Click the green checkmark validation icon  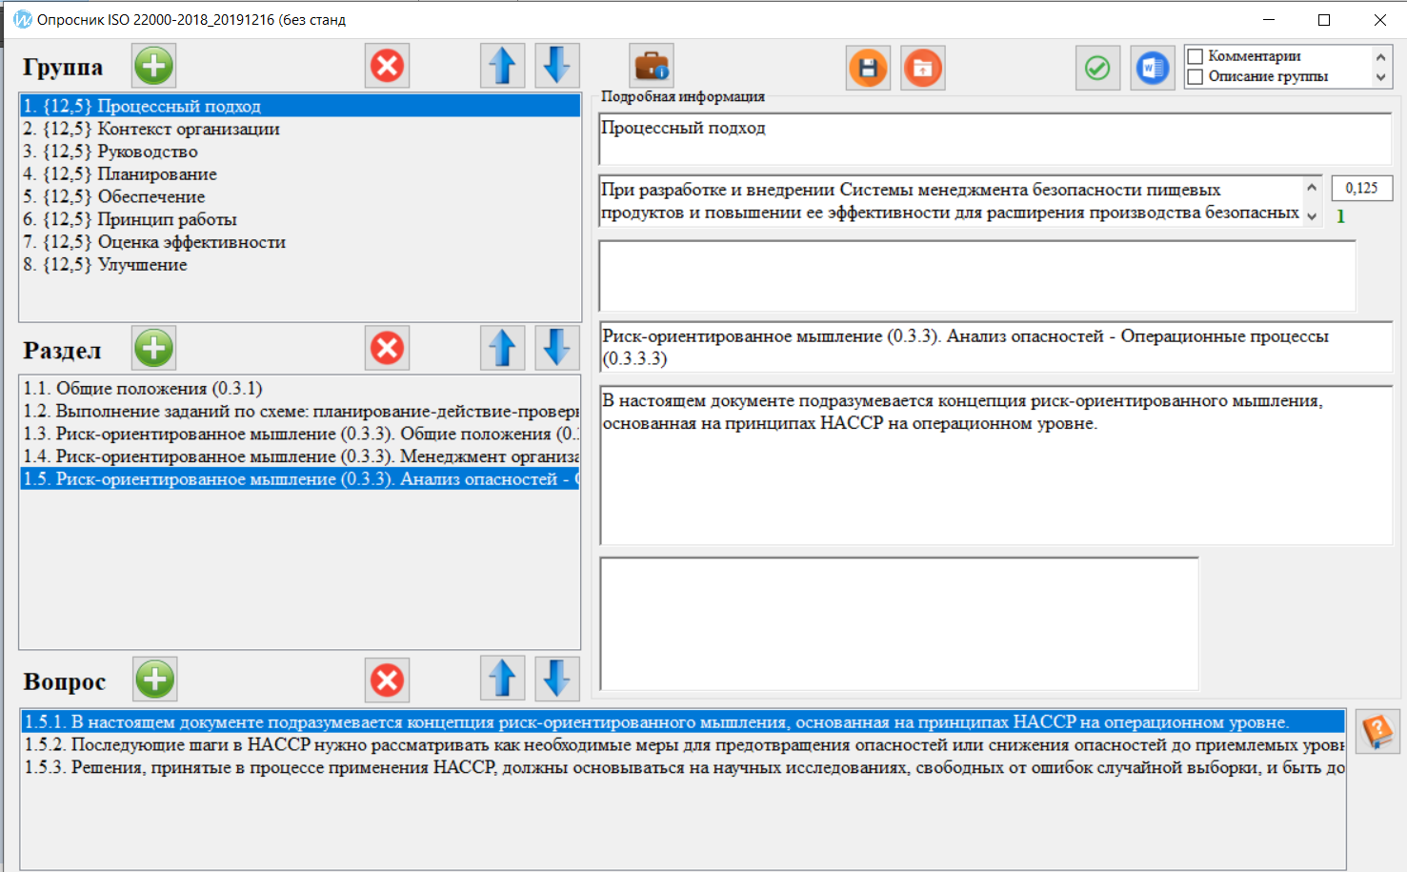pos(1097,69)
